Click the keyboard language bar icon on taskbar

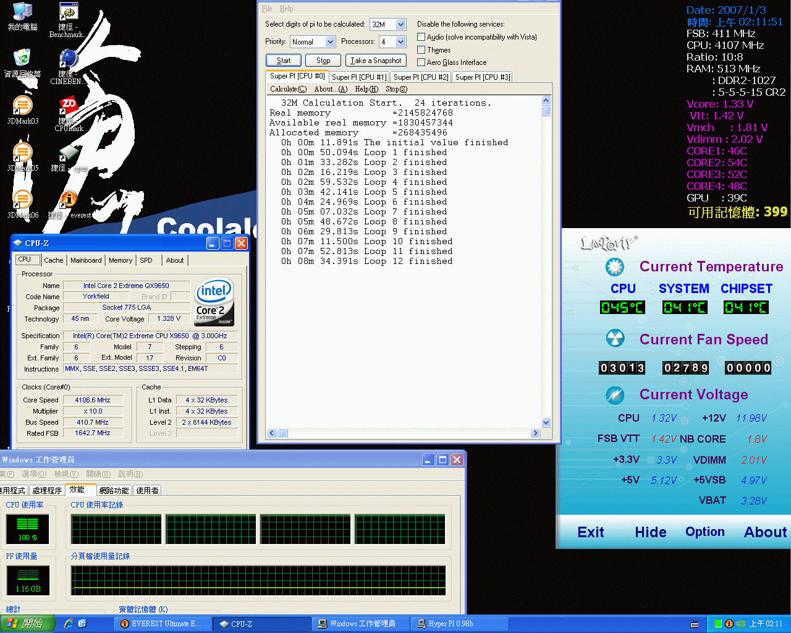pyautogui.click(x=695, y=624)
